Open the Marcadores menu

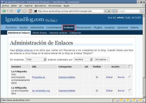coord(40,6)
